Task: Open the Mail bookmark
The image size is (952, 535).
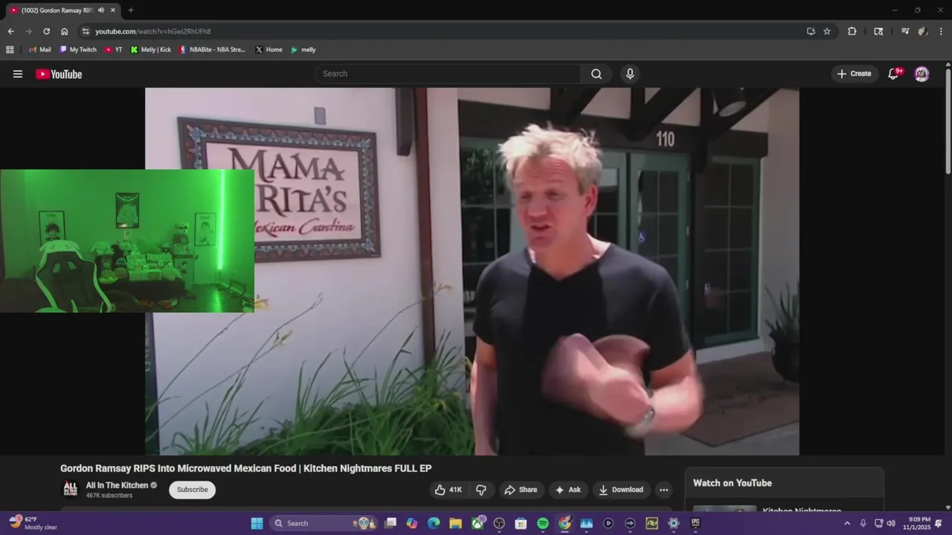Action: tap(40, 50)
